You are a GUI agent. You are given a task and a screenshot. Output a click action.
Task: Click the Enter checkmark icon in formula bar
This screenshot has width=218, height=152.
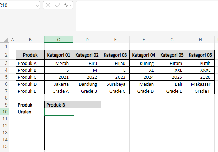point(57,6)
